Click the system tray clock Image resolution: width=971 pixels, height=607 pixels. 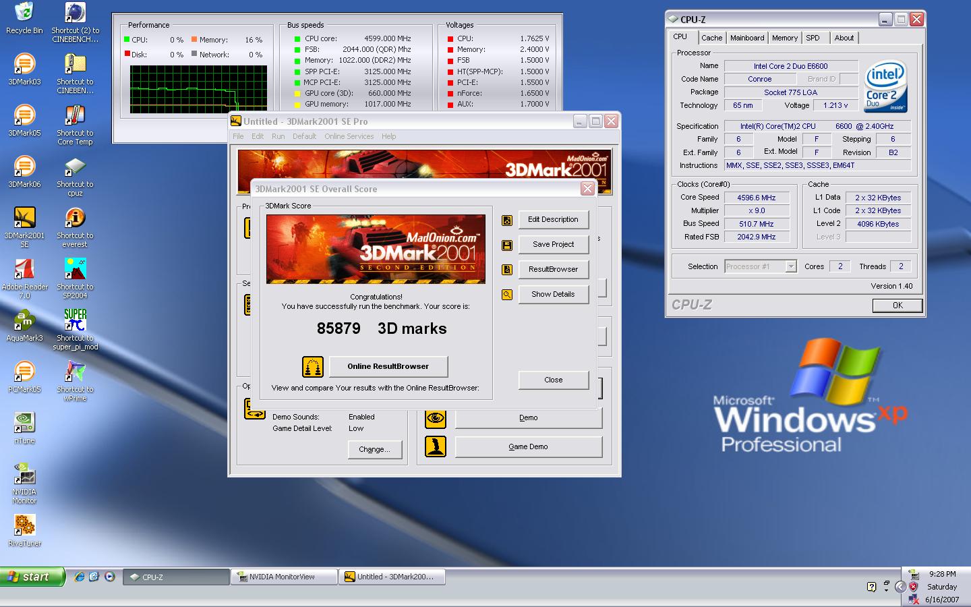tap(942, 575)
